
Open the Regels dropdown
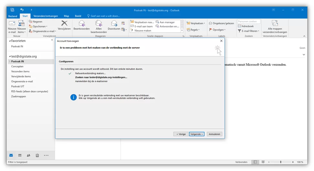[x=193, y=30]
